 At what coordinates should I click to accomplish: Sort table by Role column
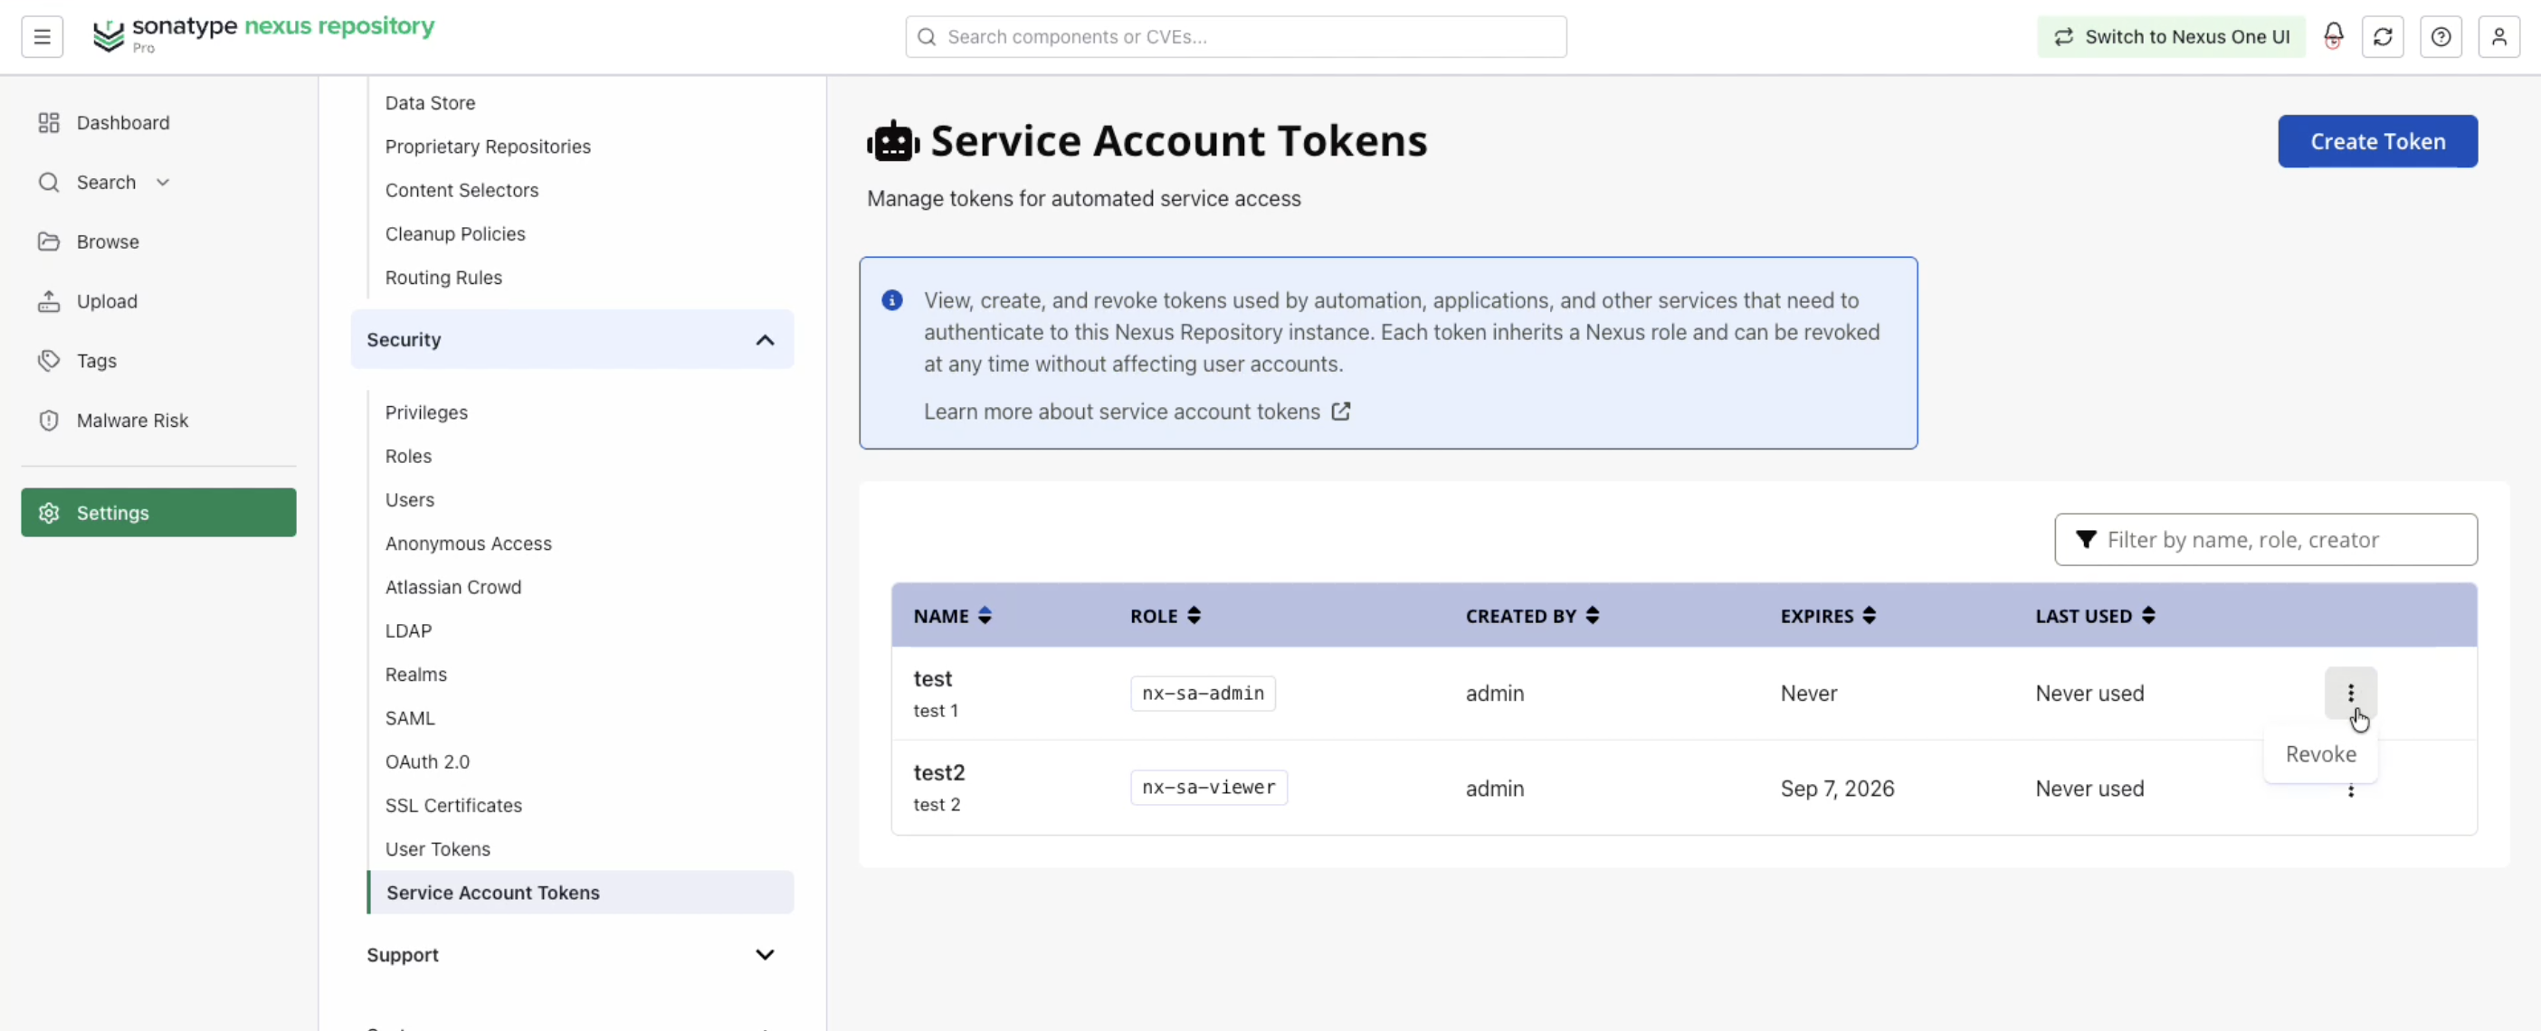pos(1194,615)
